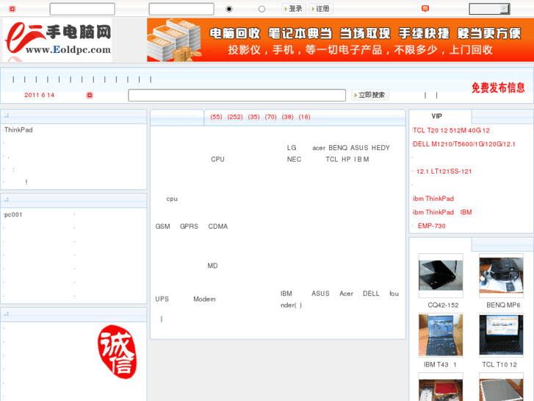Click the BENQ brand link
Image resolution: width=534 pixels, height=401 pixels.
pos(338,148)
